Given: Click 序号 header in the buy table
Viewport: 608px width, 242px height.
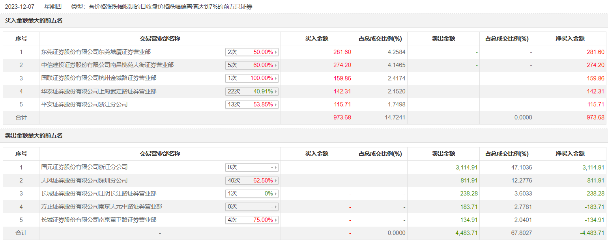Looking at the screenshot, I should click(x=21, y=39).
